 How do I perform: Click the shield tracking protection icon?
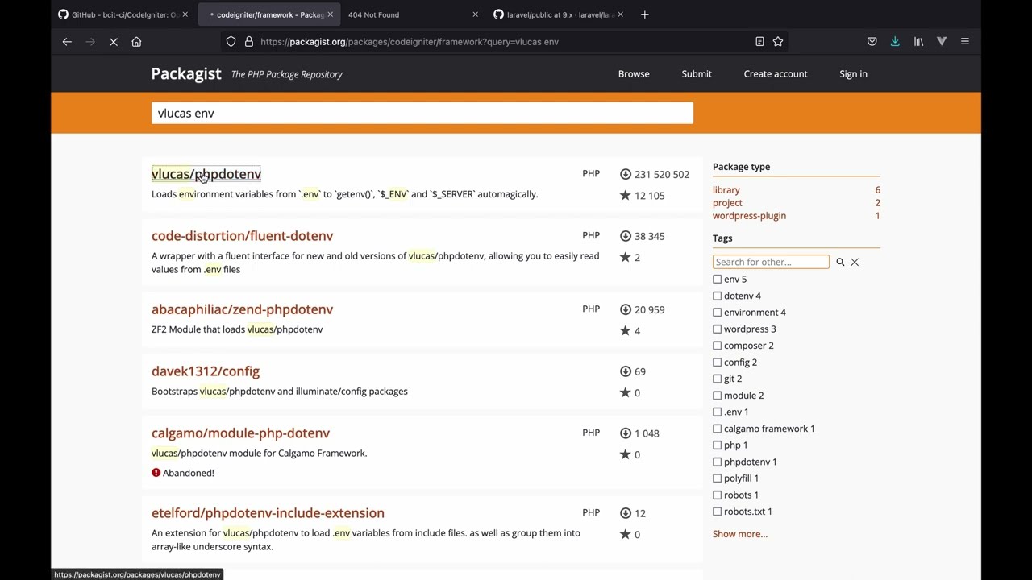[231, 42]
